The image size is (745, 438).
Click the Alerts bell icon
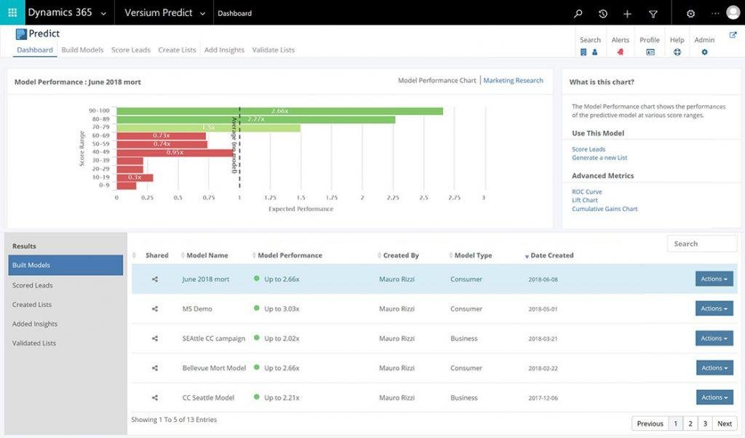[620, 52]
